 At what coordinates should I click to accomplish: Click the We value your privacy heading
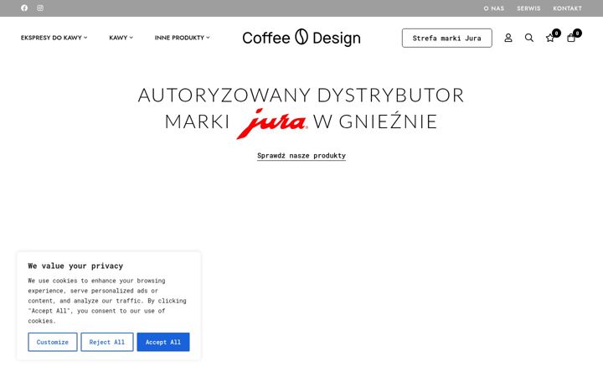click(x=75, y=266)
